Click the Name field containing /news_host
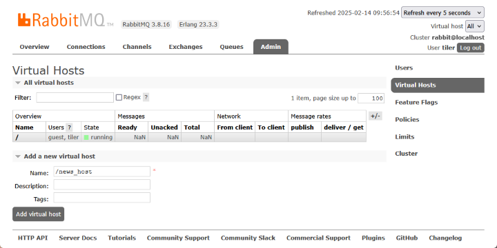 coord(101,172)
